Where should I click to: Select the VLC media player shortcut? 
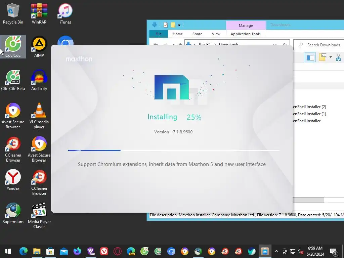point(39,116)
